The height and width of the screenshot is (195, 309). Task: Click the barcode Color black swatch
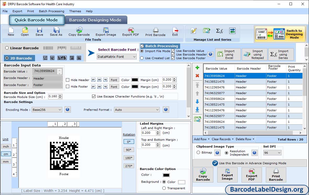166,175
